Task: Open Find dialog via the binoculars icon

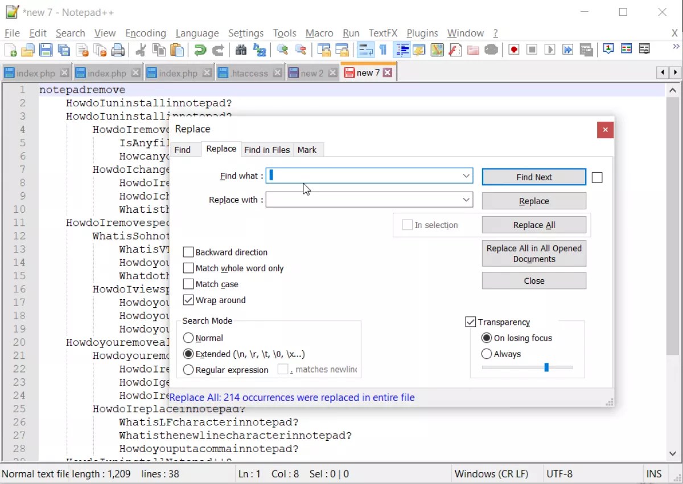Action: coord(241,50)
